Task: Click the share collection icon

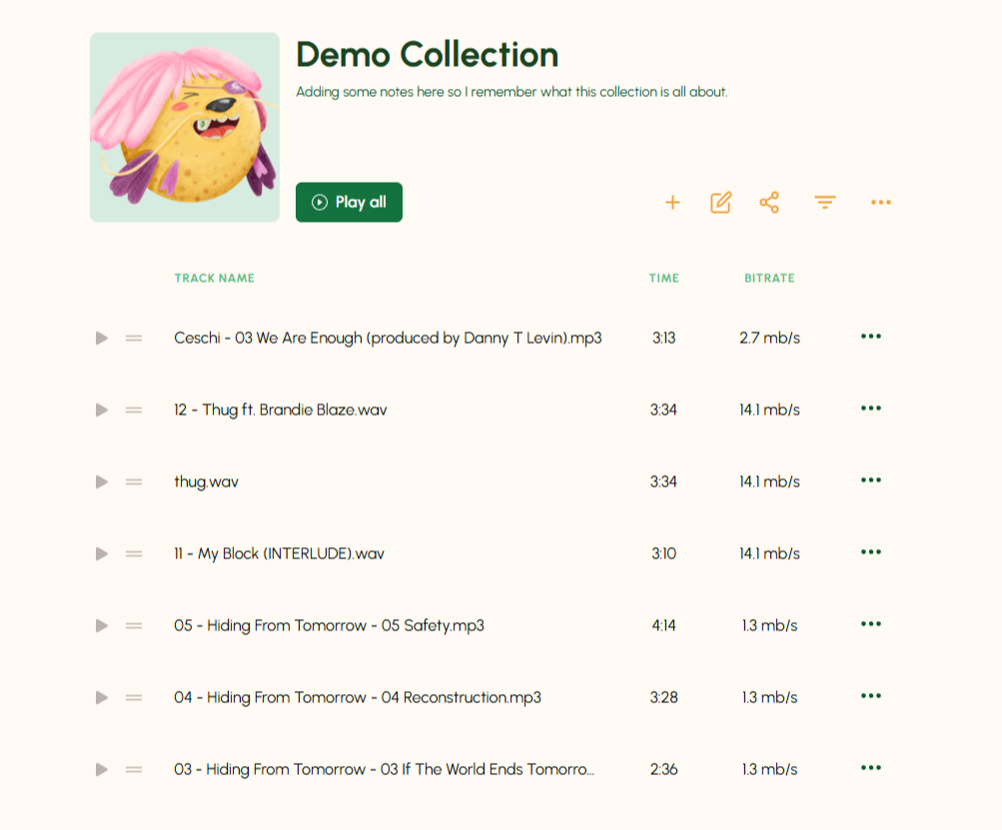Action: pos(769,203)
